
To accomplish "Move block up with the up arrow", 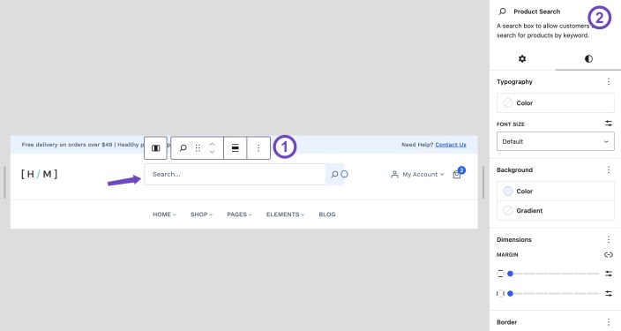I will click(x=212, y=144).
